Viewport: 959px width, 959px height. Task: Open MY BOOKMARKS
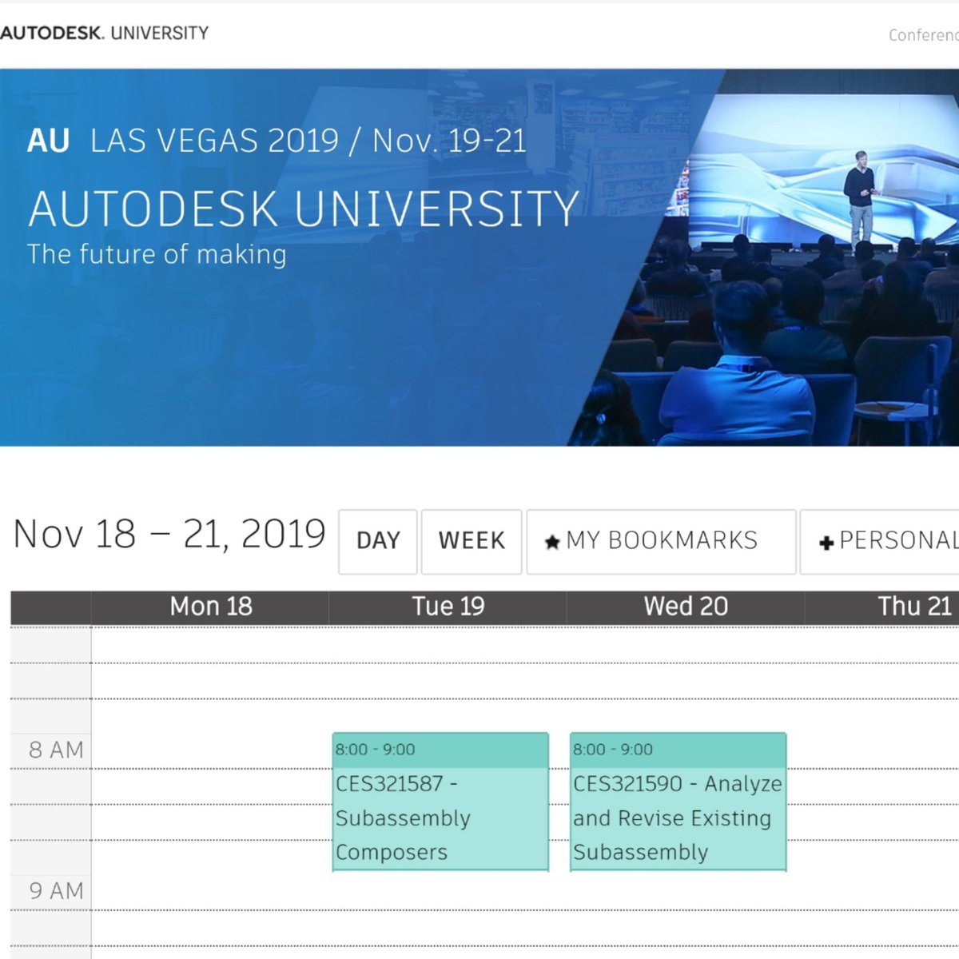coord(661,541)
